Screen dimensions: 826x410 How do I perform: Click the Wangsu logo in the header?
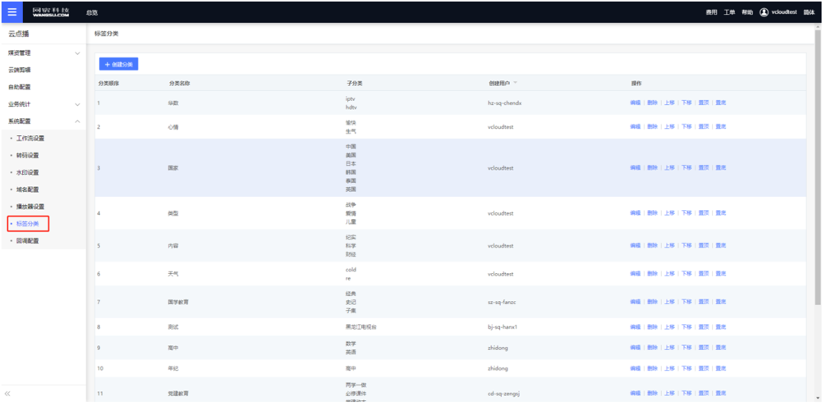[51, 12]
